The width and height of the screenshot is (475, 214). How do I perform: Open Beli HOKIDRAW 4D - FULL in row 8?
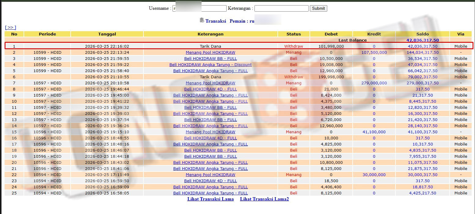coord(210,89)
